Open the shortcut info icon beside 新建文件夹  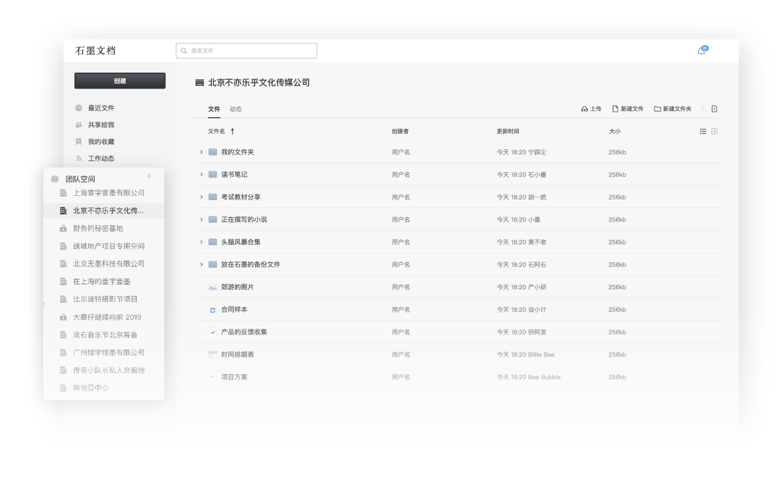tap(714, 108)
